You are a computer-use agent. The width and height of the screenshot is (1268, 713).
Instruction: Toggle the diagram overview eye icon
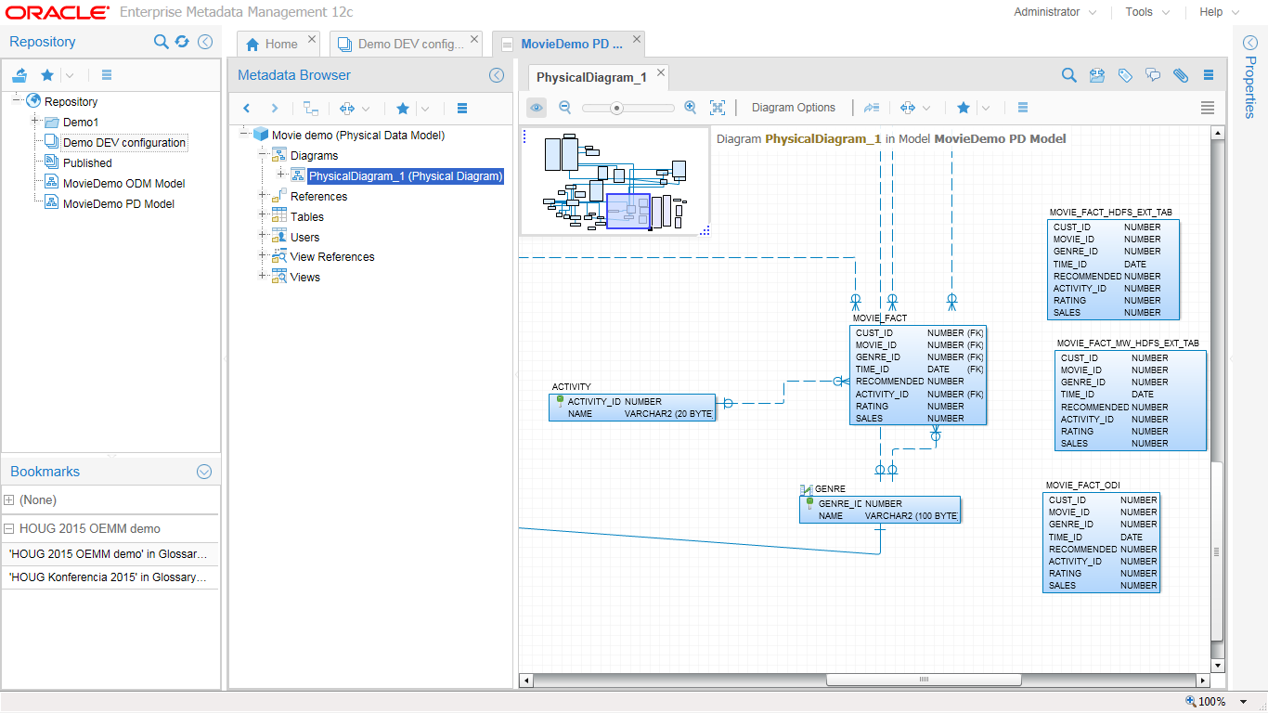(537, 108)
